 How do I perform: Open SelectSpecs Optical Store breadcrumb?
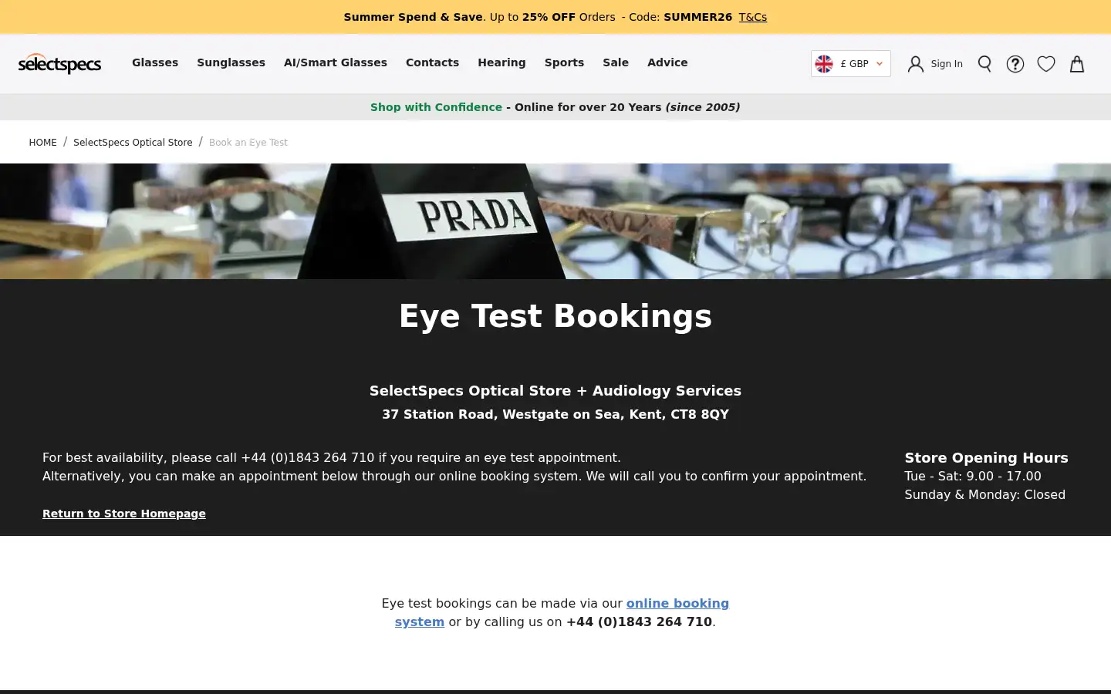click(x=133, y=143)
